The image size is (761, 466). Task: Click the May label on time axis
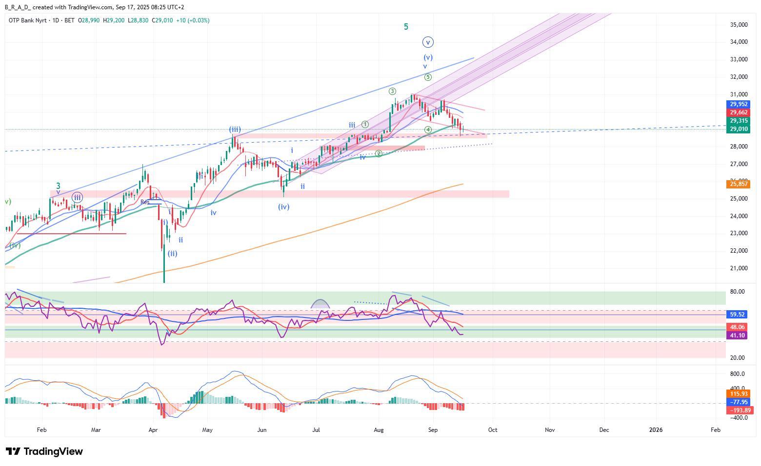click(x=207, y=430)
